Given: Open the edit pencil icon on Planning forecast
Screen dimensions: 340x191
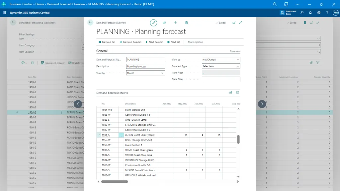Looking at the screenshot, I should click(153, 23).
